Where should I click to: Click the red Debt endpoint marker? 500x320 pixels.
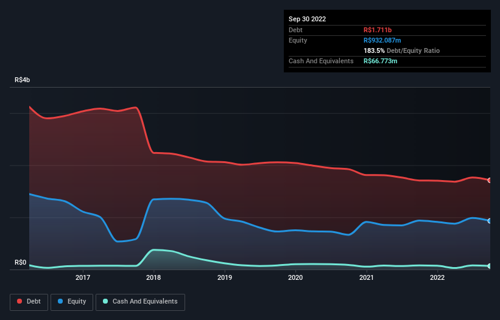click(490, 180)
